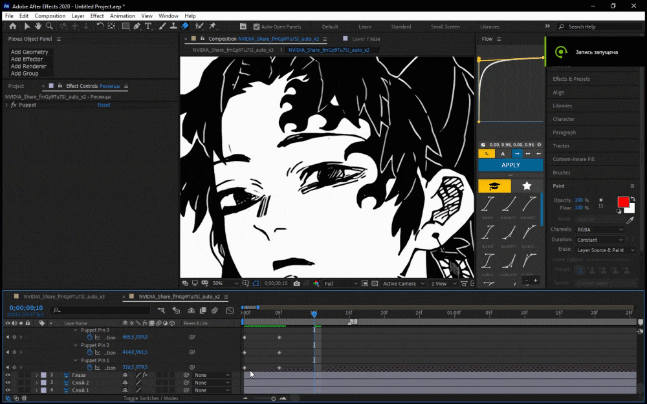This screenshot has width=647, height=404.
Task: Toggle the stopwatch for Puppet Pin 3 position
Action: pyautogui.click(x=89, y=337)
